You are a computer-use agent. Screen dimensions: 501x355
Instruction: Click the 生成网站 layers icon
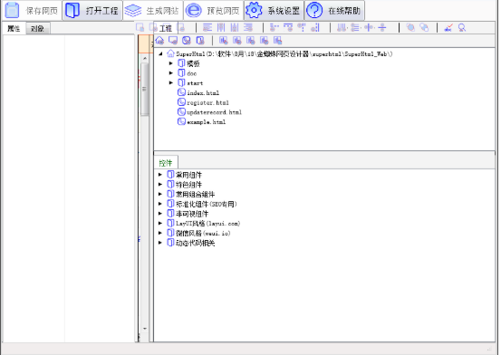133,11
